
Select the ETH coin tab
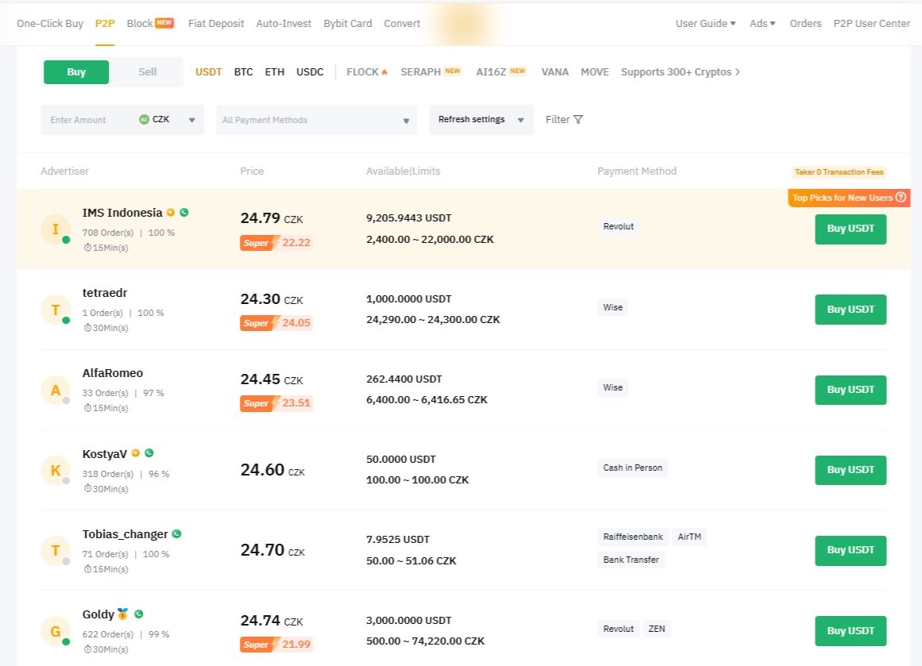coord(275,71)
